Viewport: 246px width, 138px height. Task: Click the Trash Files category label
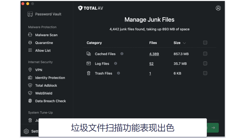point(103,73)
